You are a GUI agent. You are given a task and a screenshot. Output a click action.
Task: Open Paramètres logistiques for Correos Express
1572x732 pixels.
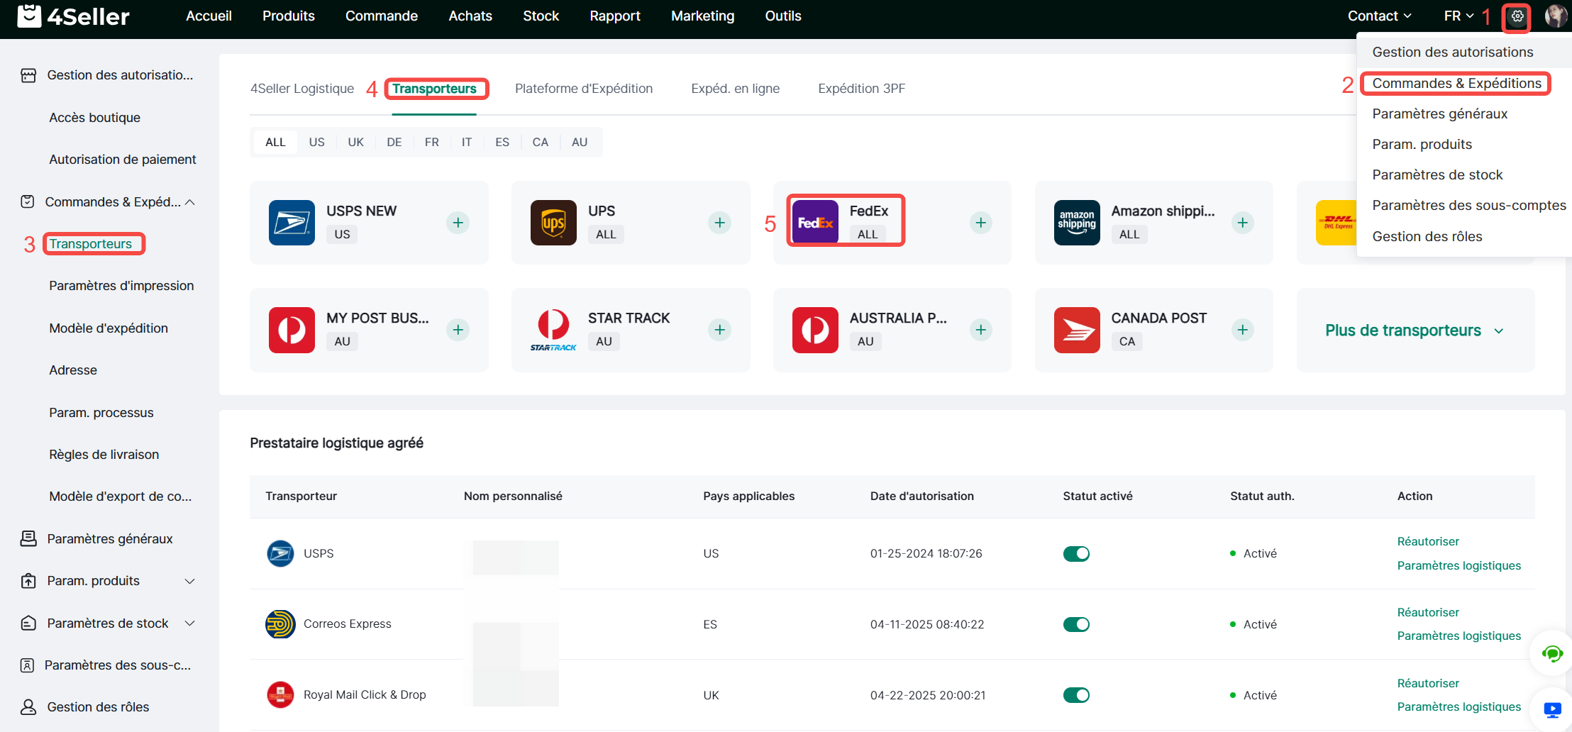click(1458, 636)
